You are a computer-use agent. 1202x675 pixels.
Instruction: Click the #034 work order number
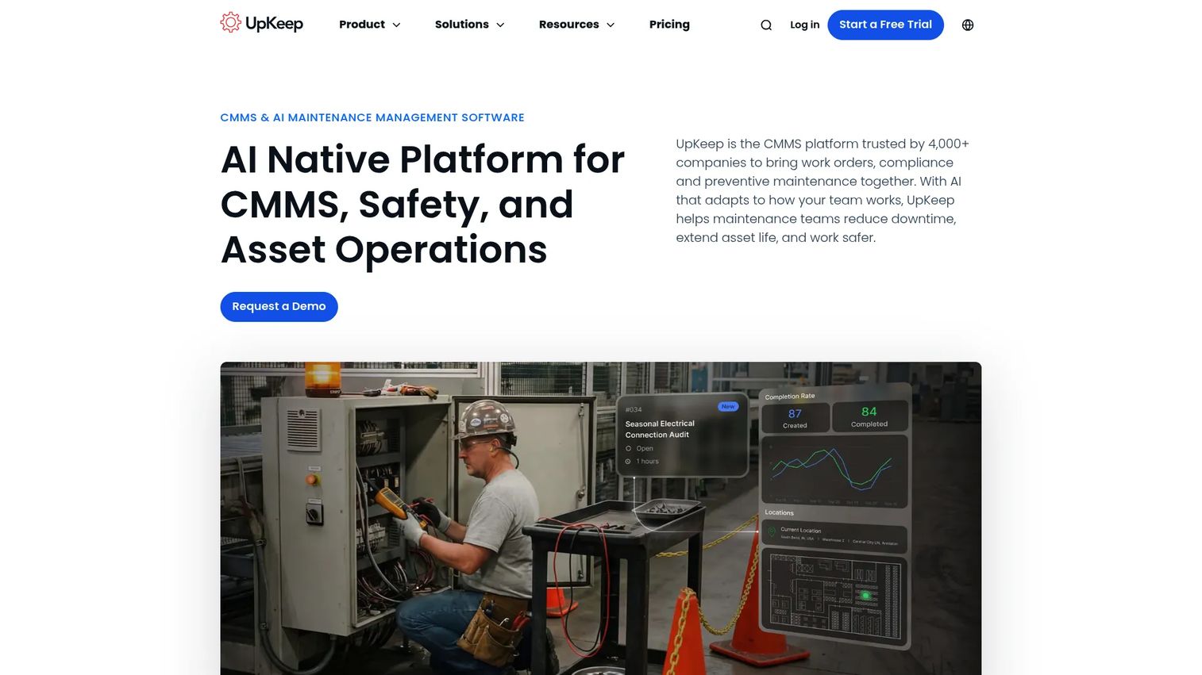coord(634,409)
